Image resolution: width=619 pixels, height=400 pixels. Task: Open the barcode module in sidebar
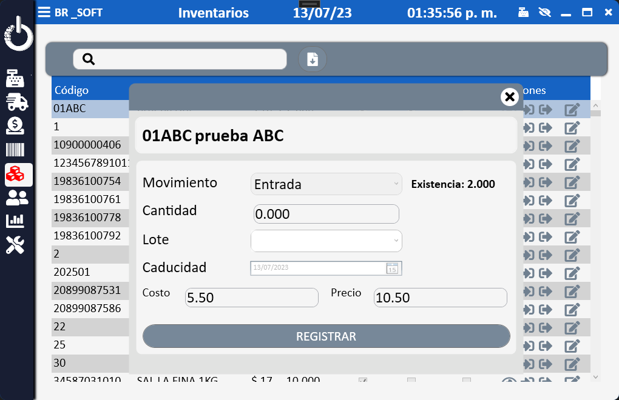(x=16, y=150)
